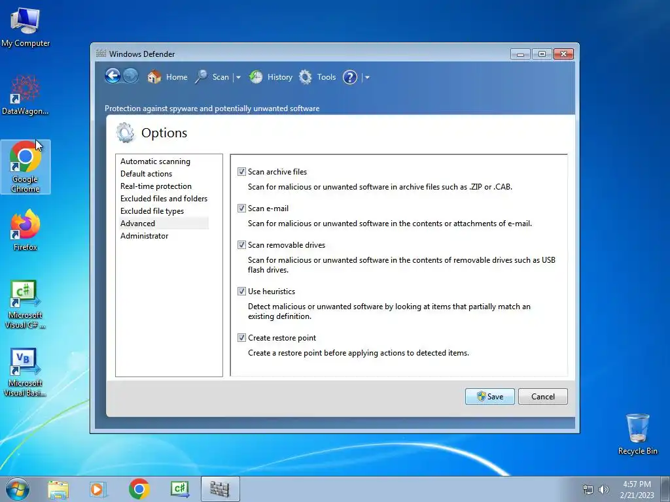This screenshot has height=502, width=670.
Task: Toggle the Use heuristics checkbox
Action: click(x=242, y=292)
